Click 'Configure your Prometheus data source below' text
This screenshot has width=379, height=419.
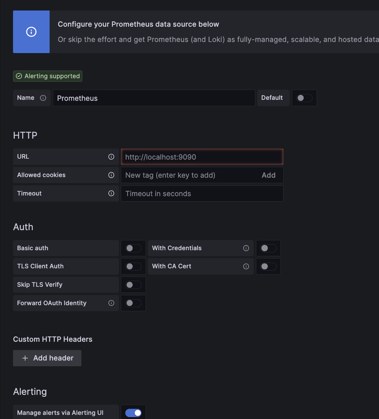138,24
